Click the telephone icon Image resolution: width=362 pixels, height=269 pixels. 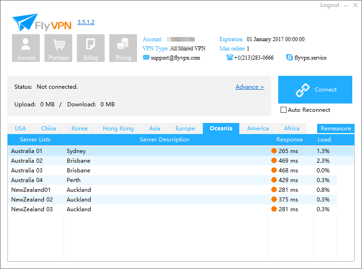(230, 57)
